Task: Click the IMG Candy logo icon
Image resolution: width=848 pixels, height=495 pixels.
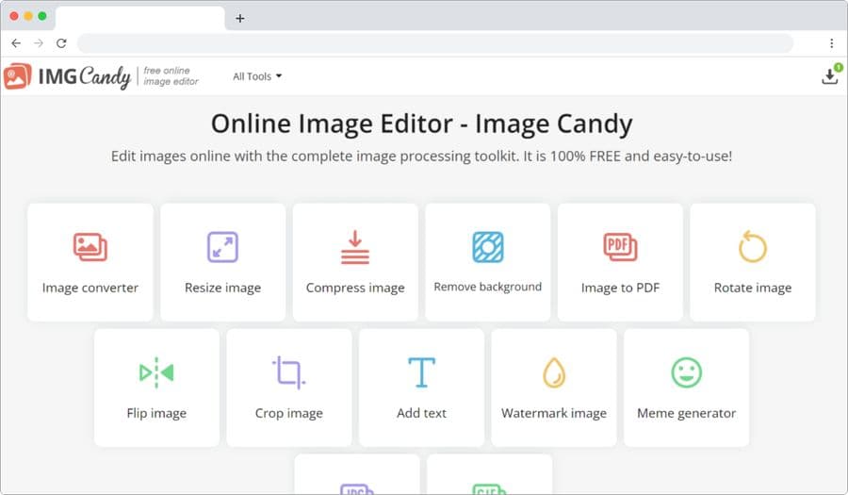Action: point(17,76)
